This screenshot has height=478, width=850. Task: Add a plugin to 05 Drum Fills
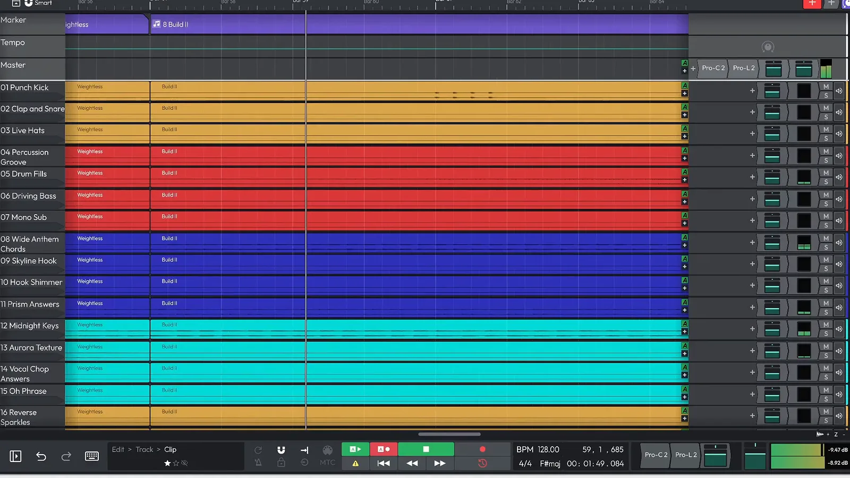(752, 177)
